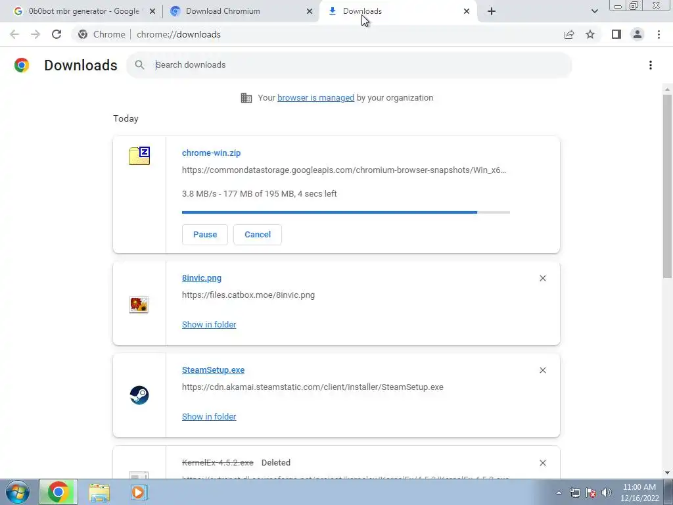Click the 8invic.png image file icon
The image size is (673, 505).
(139, 304)
